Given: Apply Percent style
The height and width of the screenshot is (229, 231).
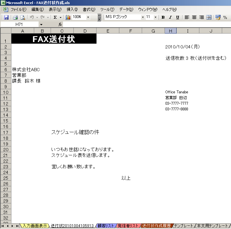Looking at the screenshot, I should pyautogui.click(x=225, y=17).
